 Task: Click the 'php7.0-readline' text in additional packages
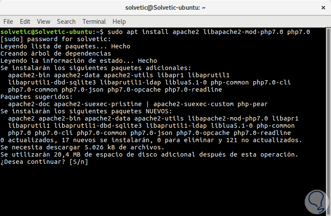(x=193, y=90)
